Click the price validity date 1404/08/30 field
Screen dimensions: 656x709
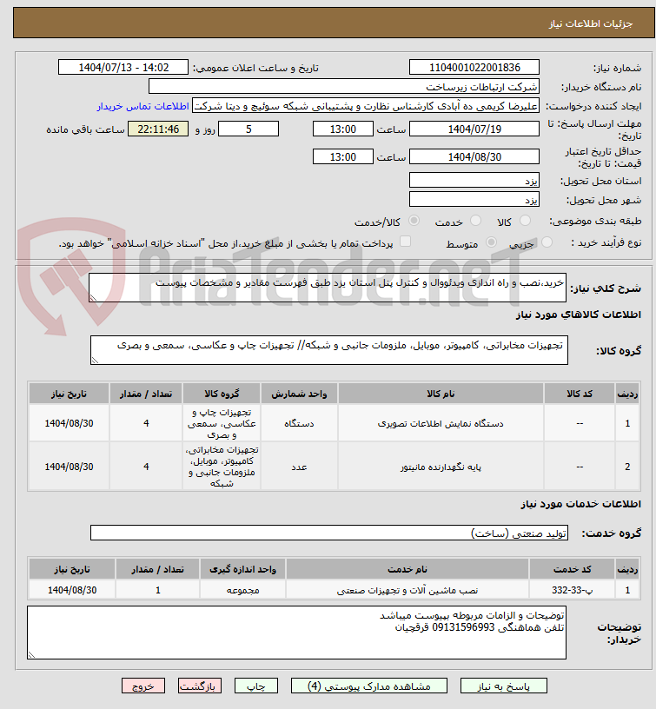point(474,157)
